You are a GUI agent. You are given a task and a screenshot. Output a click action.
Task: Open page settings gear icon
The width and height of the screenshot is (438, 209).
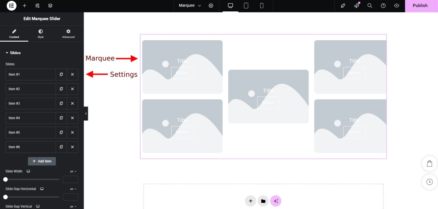[211, 6]
